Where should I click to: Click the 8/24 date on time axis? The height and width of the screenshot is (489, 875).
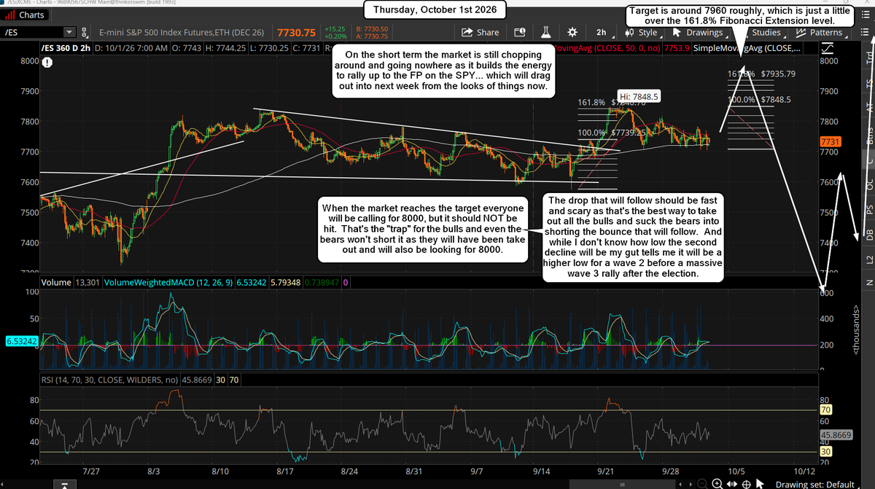(x=349, y=472)
